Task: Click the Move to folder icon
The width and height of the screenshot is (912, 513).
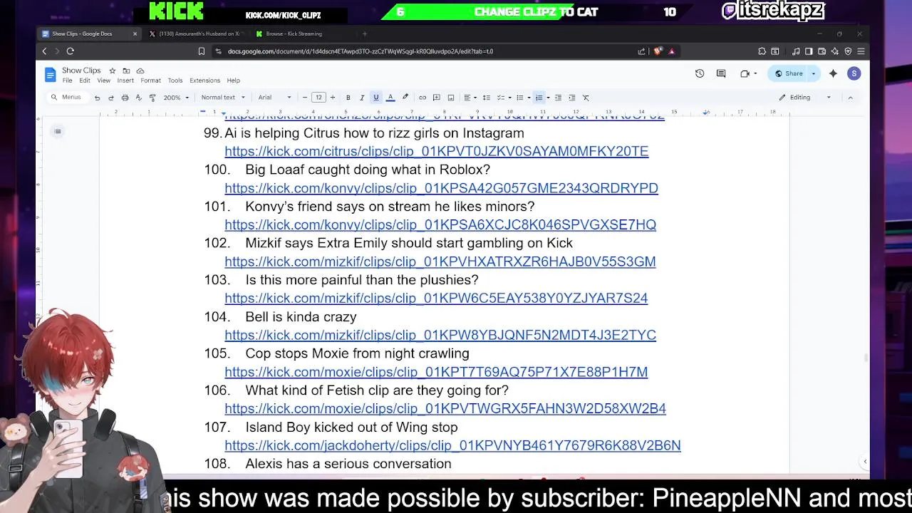Action: 126,71
